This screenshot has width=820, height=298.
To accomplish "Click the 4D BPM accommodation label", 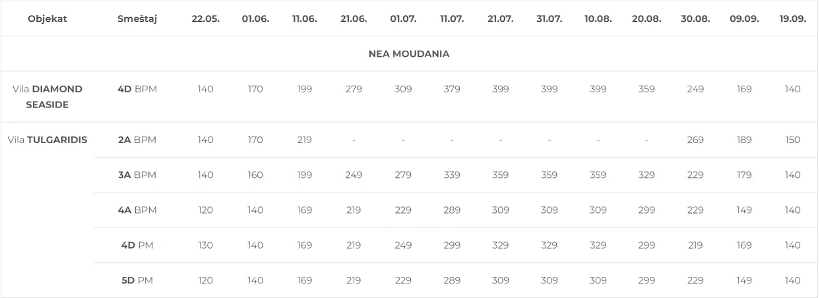I will point(137,89).
